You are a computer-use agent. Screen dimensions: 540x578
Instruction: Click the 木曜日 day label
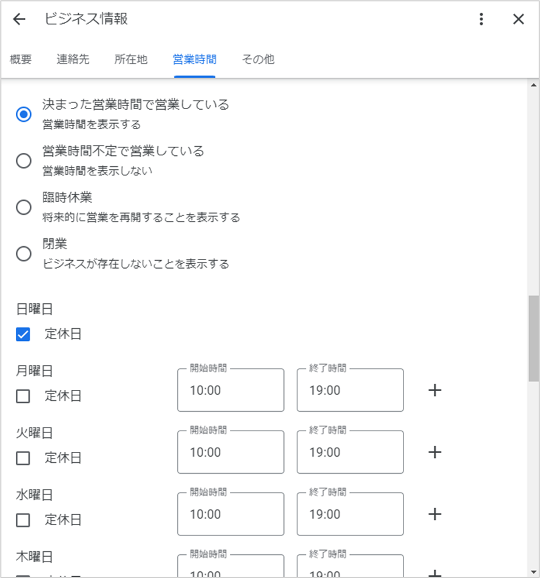coord(35,557)
